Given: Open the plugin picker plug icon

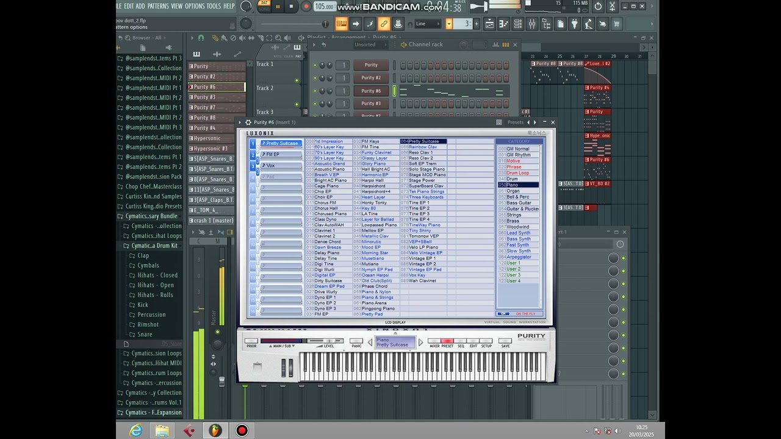Looking at the screenshot, I should coord(574,24).
